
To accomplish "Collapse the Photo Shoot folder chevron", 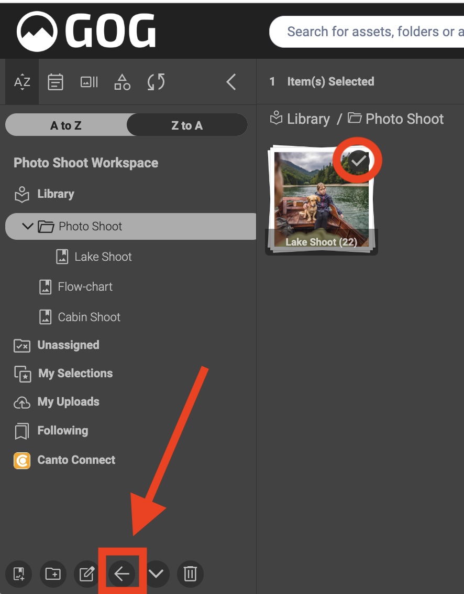I will click(27, 227).
